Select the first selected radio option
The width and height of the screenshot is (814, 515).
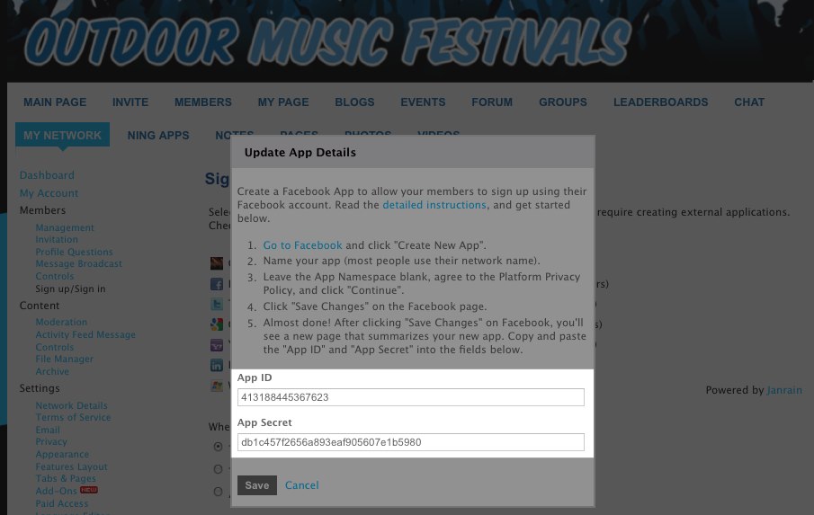tap(218, 447)
